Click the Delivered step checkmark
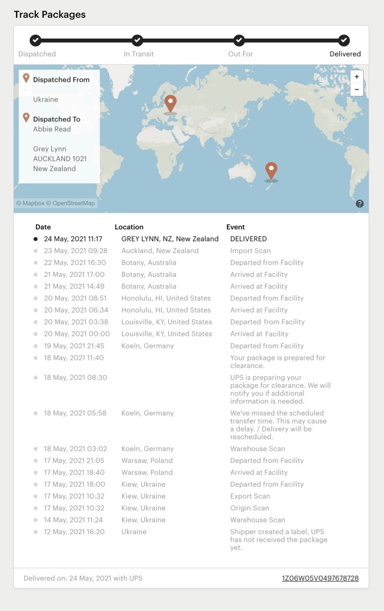This screenshot has width=384, height=611. click(344, 41)
